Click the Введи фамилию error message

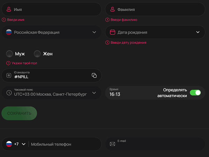point(124,20)
